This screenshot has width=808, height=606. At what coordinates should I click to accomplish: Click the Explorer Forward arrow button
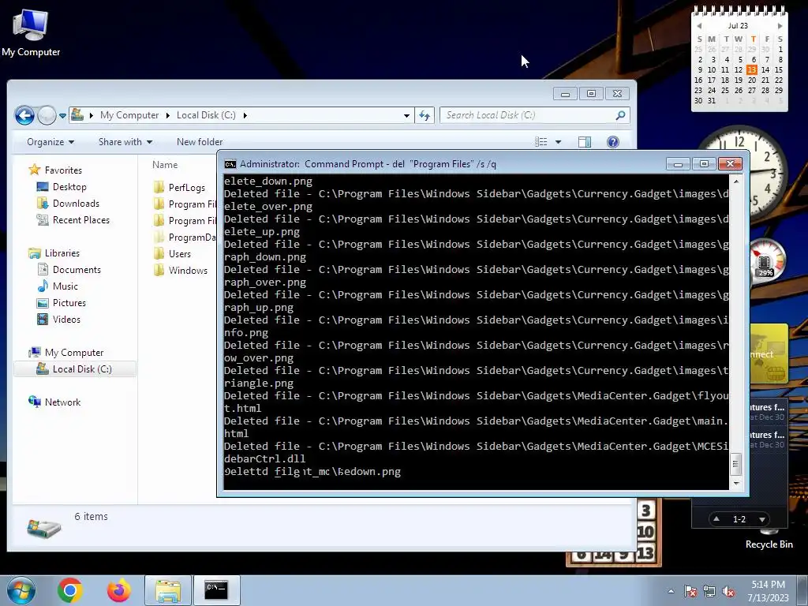47,115
